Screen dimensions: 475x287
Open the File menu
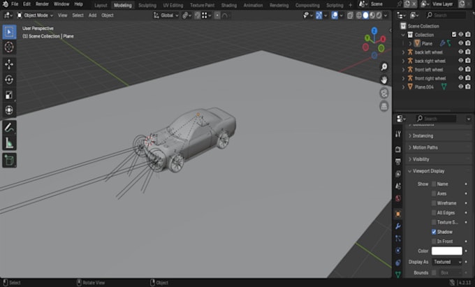tap(15, 4)
